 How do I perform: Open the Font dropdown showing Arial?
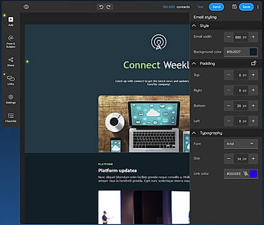tap(241, 144)
